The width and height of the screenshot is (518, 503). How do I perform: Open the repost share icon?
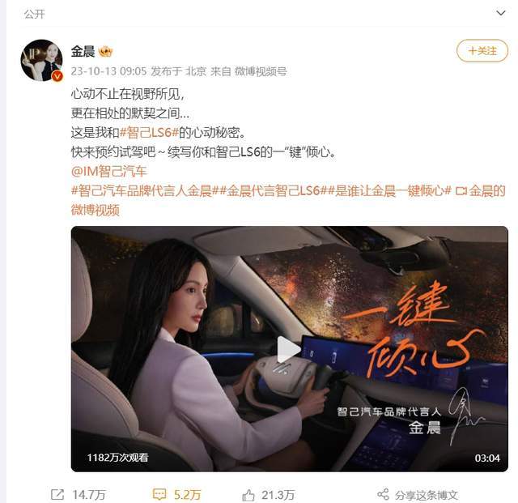[x=57, y=495]
